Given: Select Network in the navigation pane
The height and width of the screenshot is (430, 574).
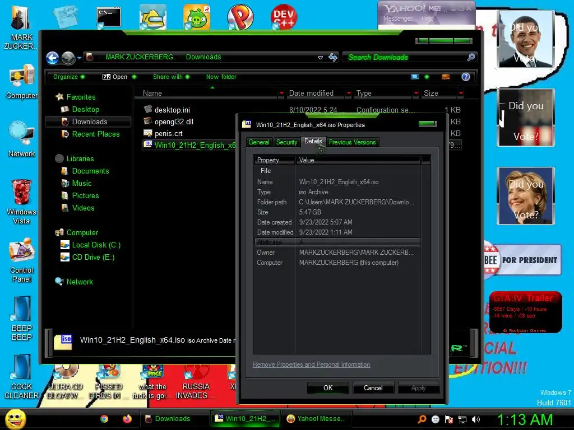Looking at the screenshot, I should pos(80,282).
